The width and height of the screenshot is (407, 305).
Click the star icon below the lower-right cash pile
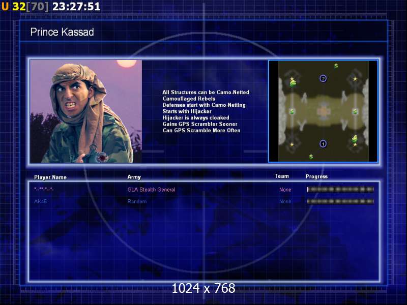355,144
